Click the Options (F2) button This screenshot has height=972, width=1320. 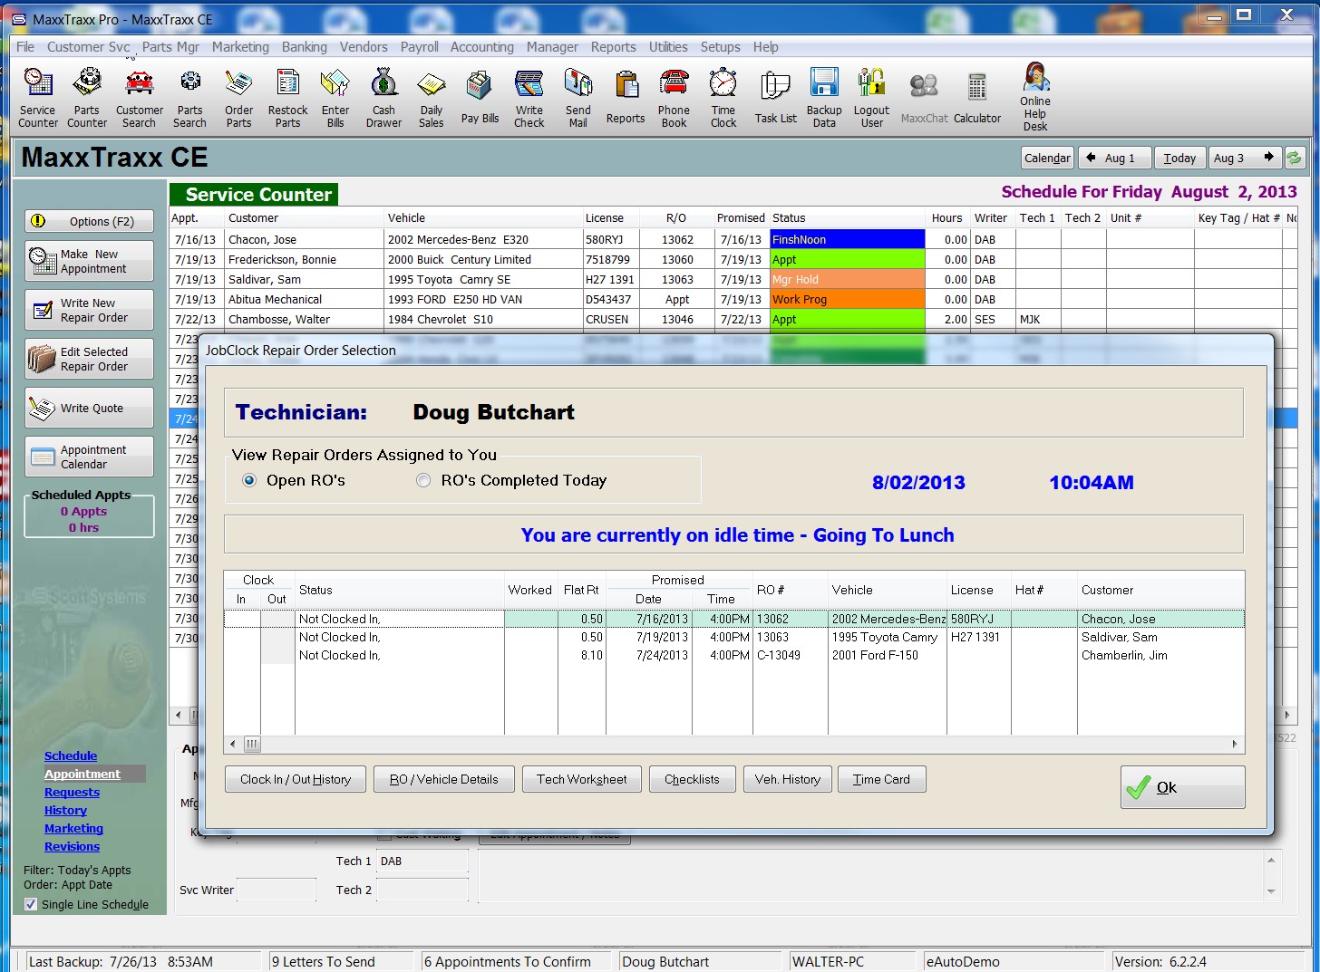coord(89,221)
